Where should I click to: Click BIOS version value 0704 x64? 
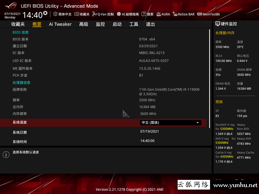click(x=147, y=39)
